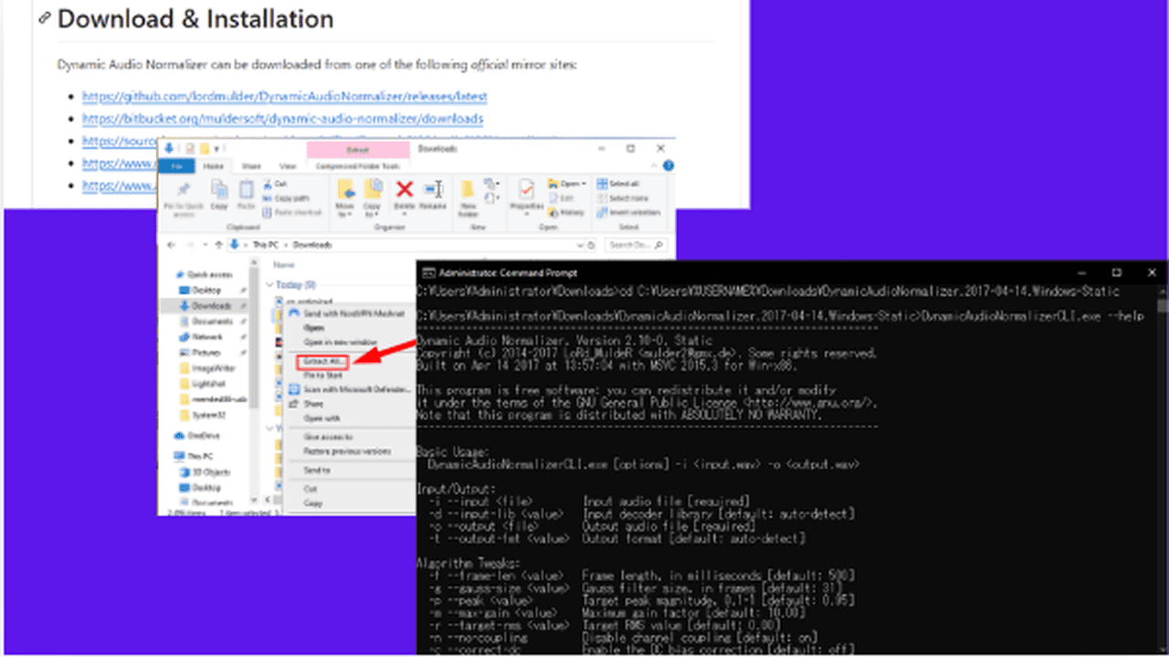Open History from the ribbon

tap(566, 212)
